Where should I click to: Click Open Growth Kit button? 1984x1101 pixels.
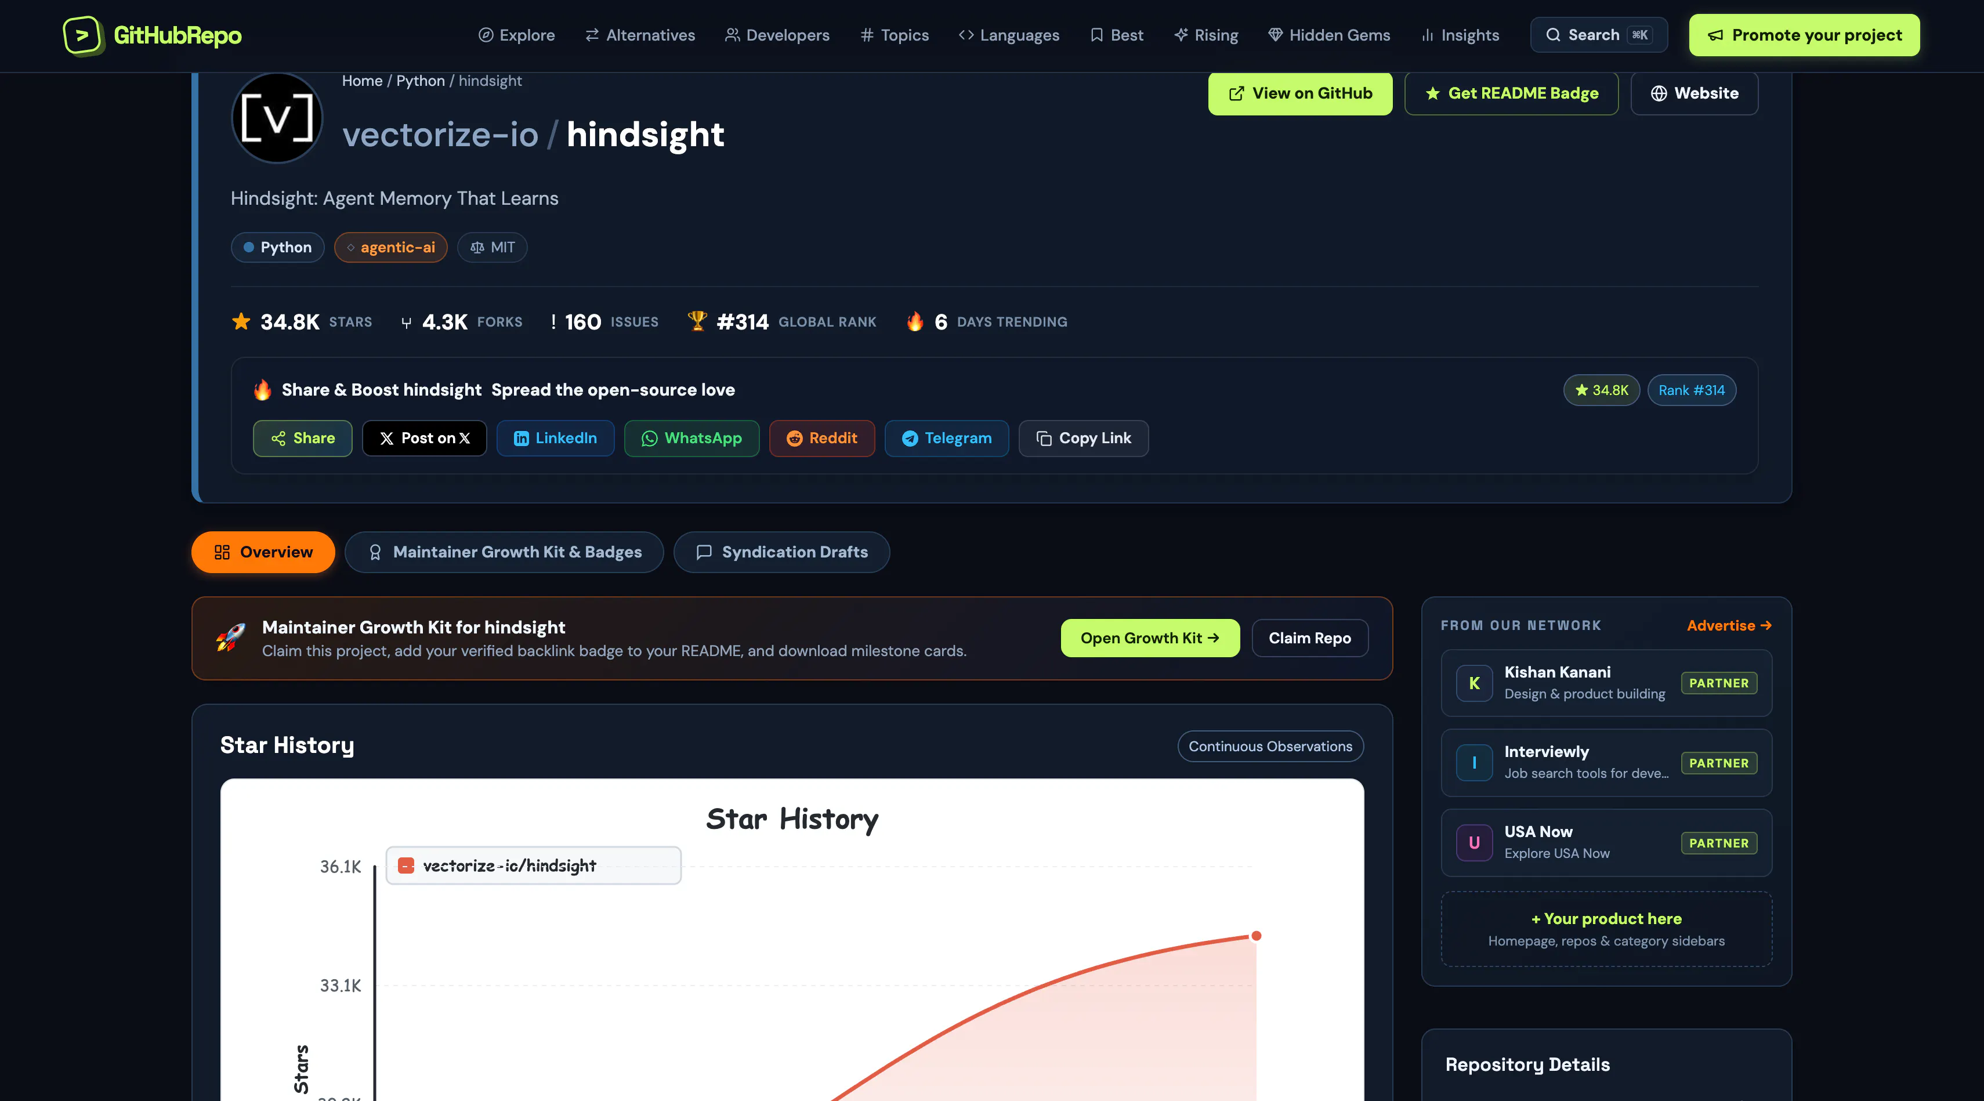point(1150,638)
